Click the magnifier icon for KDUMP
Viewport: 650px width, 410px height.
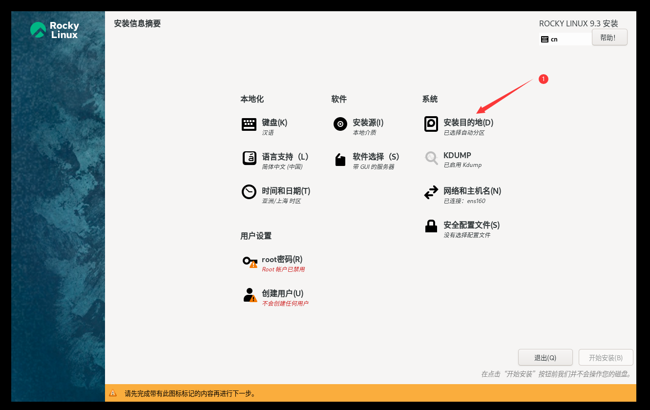(431, 158)
